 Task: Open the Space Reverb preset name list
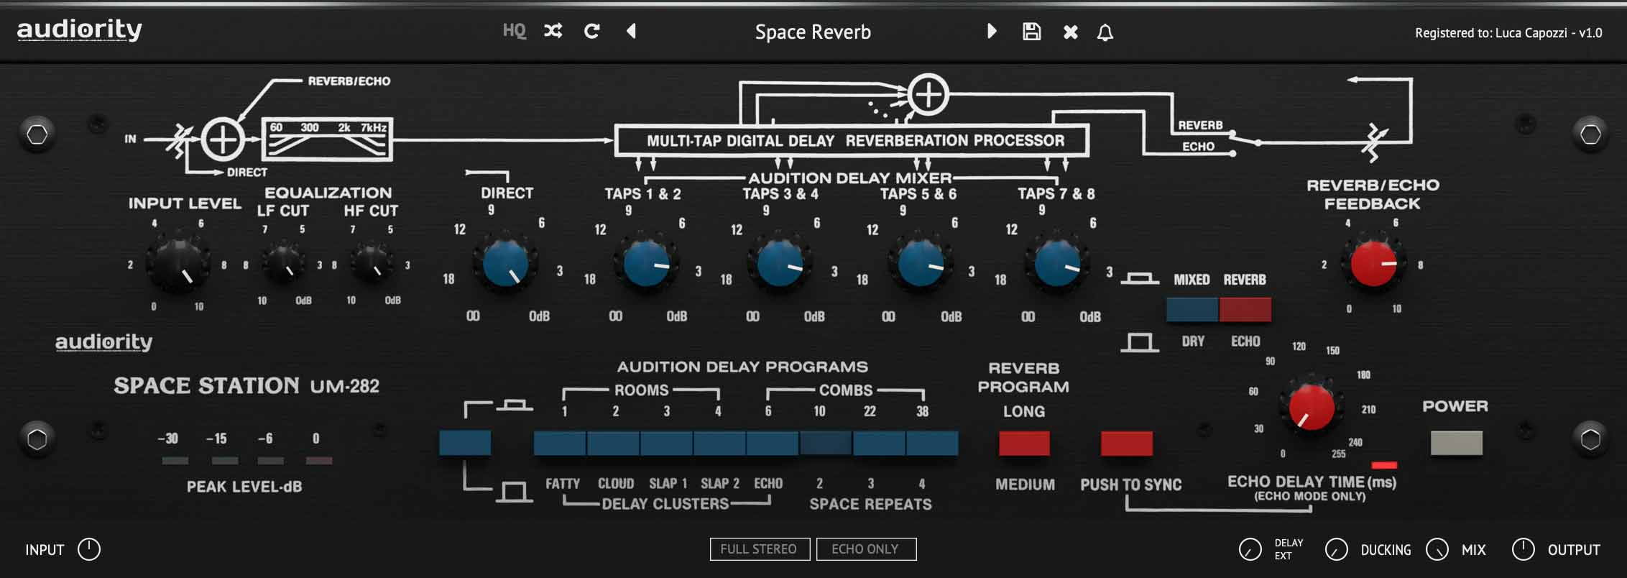(x=813, y=32)
